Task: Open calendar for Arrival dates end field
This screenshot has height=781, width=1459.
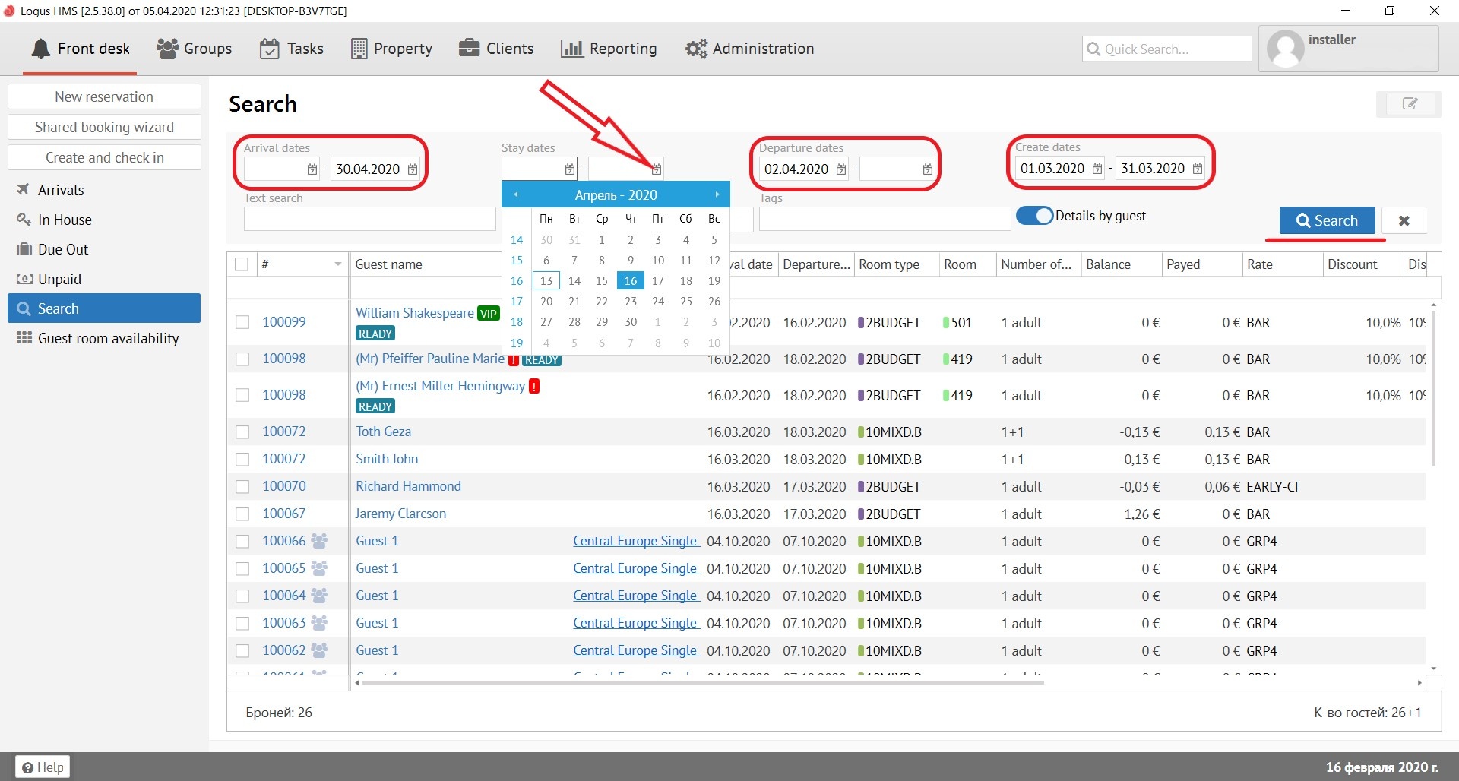Action: 413,169
